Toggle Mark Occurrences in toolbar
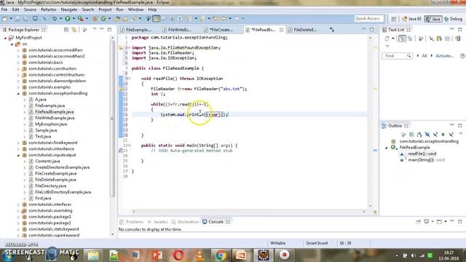Image resolution: width=466 pixels, height=262 pixels. pos(157,19)
